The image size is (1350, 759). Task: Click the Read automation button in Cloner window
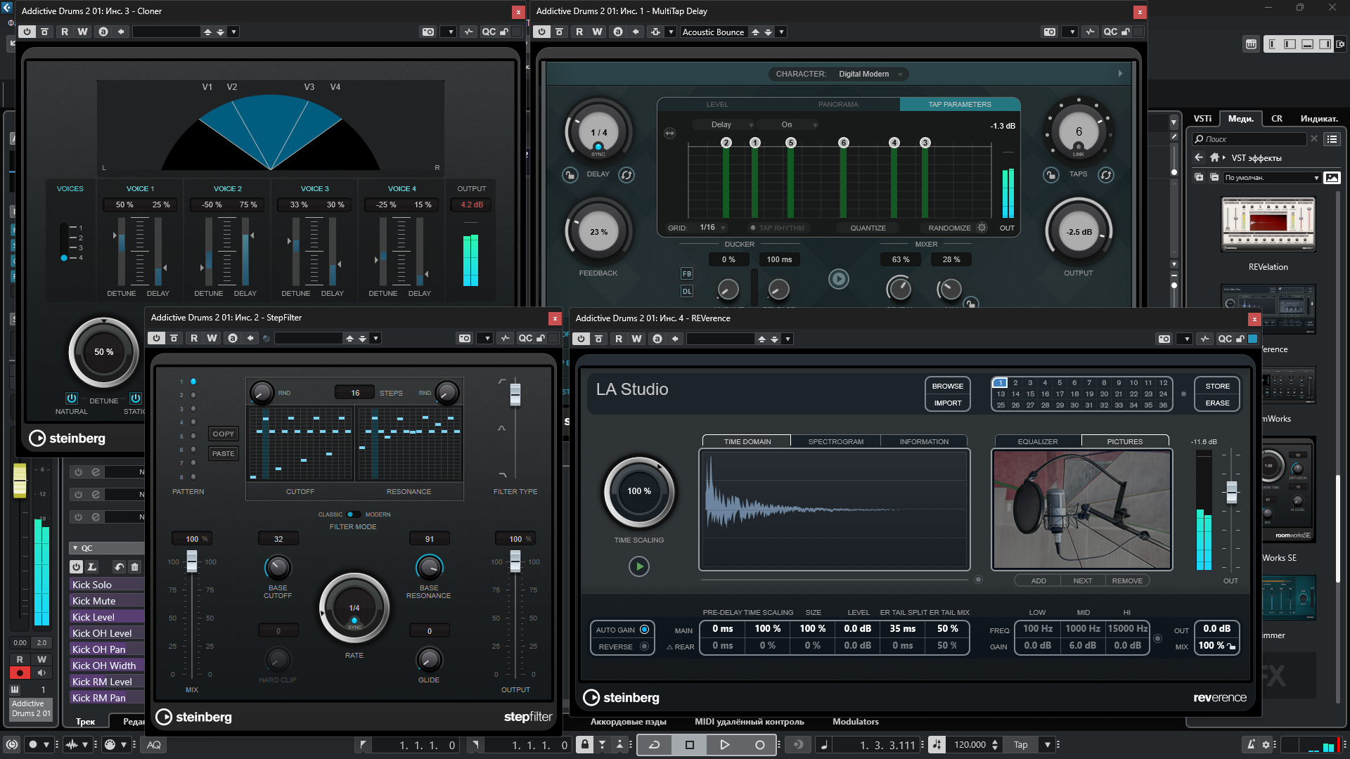(65, 32)
